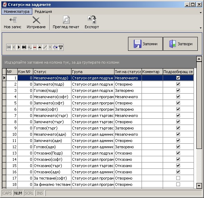204x198 pixels.
Task: Uncheck Подразбиращ се for Започнато(подр) row
Action: (x=178, y=84)
